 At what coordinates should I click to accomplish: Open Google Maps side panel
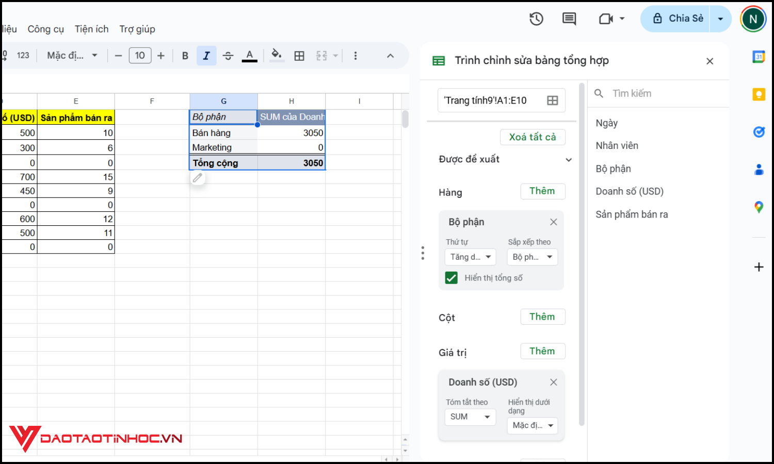759,207
